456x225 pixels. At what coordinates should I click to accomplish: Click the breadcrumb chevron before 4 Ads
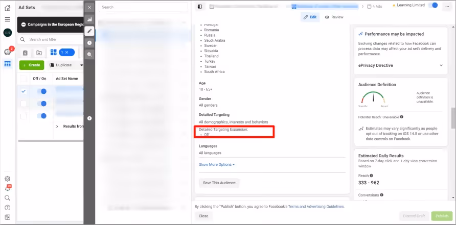362,7
